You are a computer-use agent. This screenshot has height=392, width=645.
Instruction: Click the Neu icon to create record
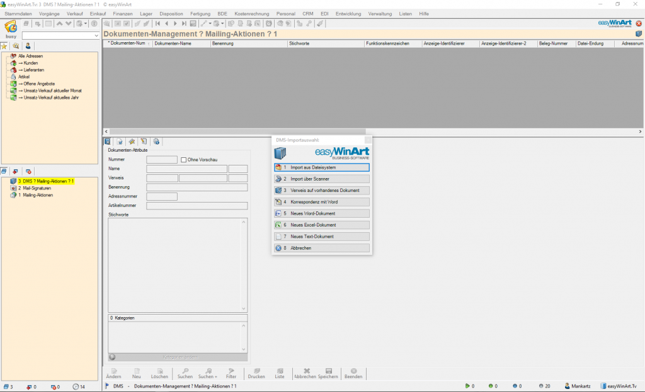click(x=136, y=372)
